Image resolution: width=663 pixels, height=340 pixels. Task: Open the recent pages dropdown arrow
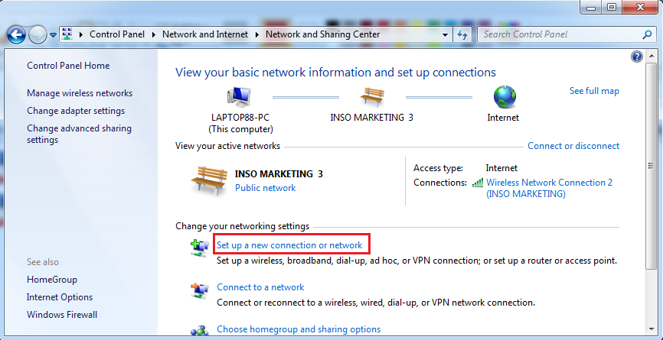click(x=54, y=35)
